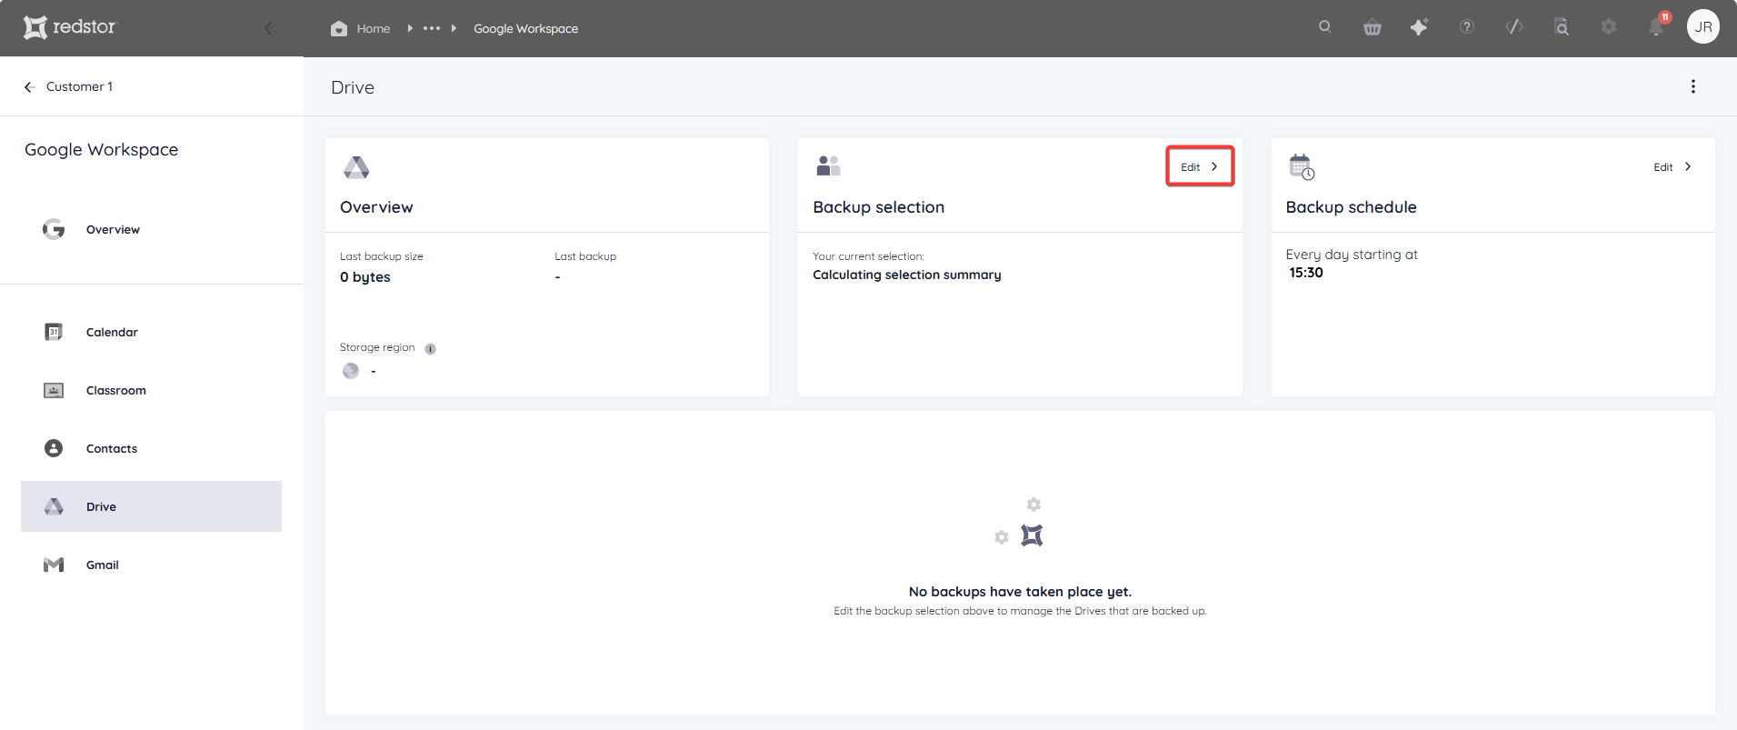The height and width of the screenshot is (730, 1737).
Task: Click the Backup selection people icon
Action: 828,165
